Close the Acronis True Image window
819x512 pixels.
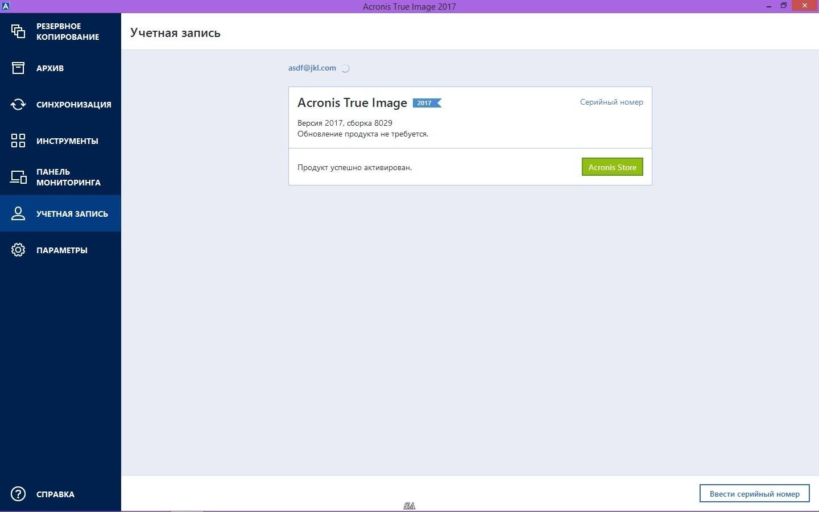805,6
